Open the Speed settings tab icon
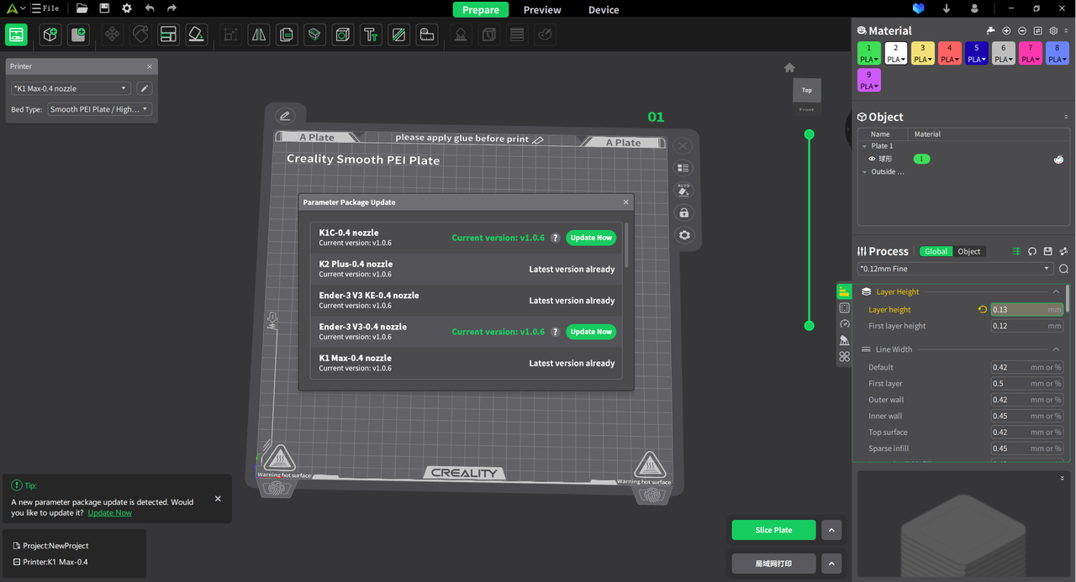Viewport: 1076px width, 582px height. [x=844, y=324]
